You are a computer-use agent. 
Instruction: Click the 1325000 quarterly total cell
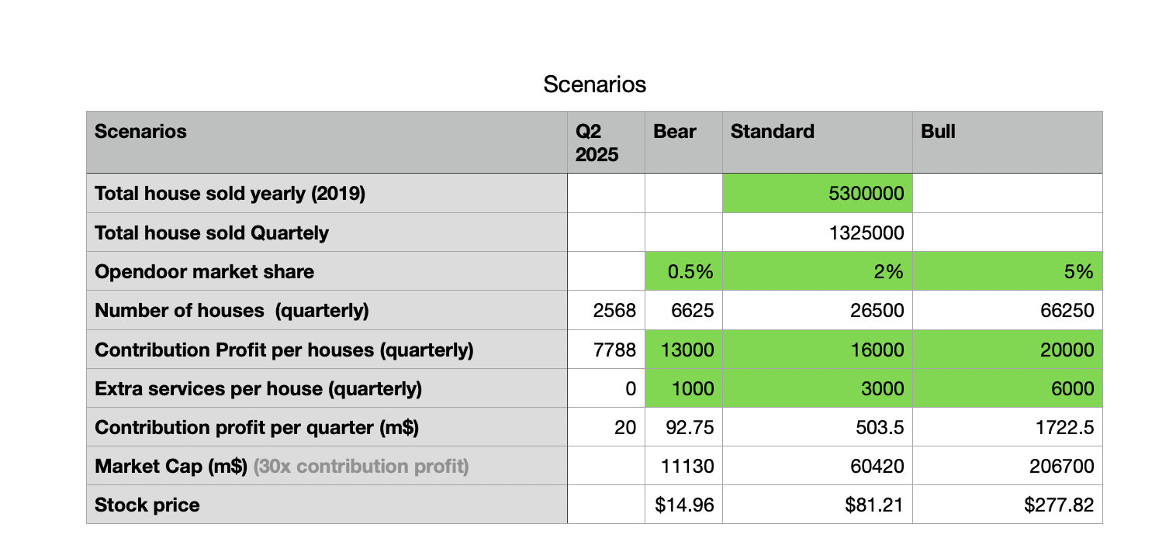pyautogui.click(x=817, y=233)
